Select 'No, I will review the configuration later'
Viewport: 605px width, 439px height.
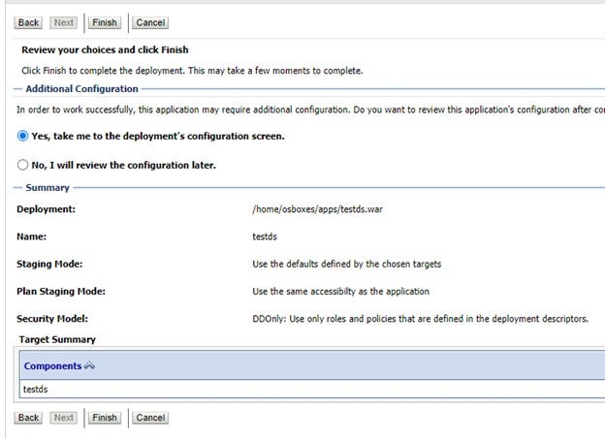coord(22,165)
